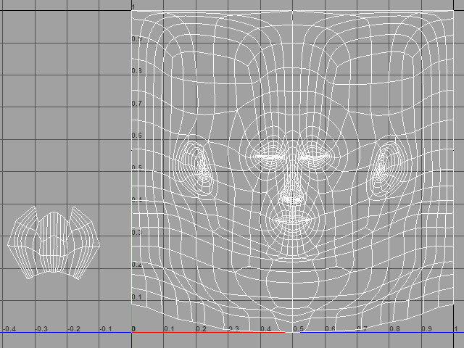Image resolution: width=464 pixels, height=348 pixels.
Task: Click the 0.5 label on the horizontal axis
Action: pyautogui.click(x=298, y=329)
